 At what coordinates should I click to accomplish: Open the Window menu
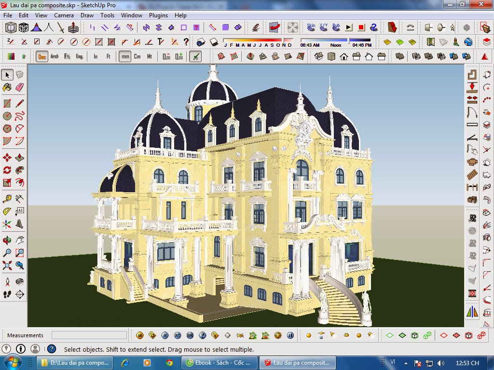pos(132,15)
